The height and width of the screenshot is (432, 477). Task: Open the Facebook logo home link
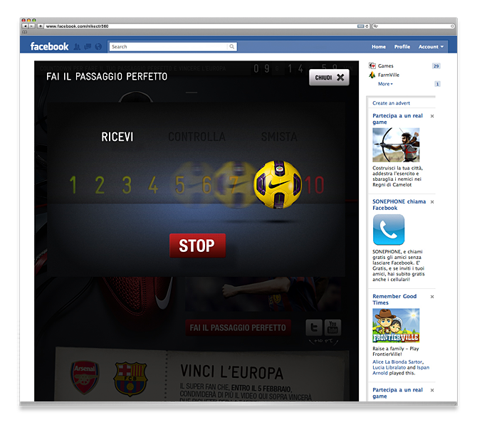[x=49, y=46]
